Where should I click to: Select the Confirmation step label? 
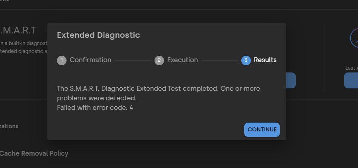pos(90,60)
